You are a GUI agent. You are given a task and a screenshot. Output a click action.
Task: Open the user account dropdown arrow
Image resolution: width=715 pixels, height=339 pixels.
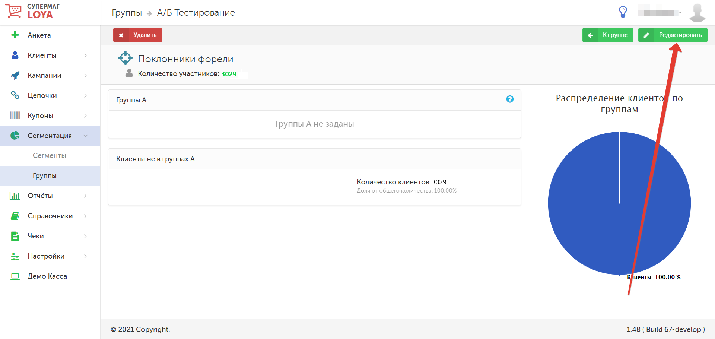pyautogui.click(x=680, y=12)
